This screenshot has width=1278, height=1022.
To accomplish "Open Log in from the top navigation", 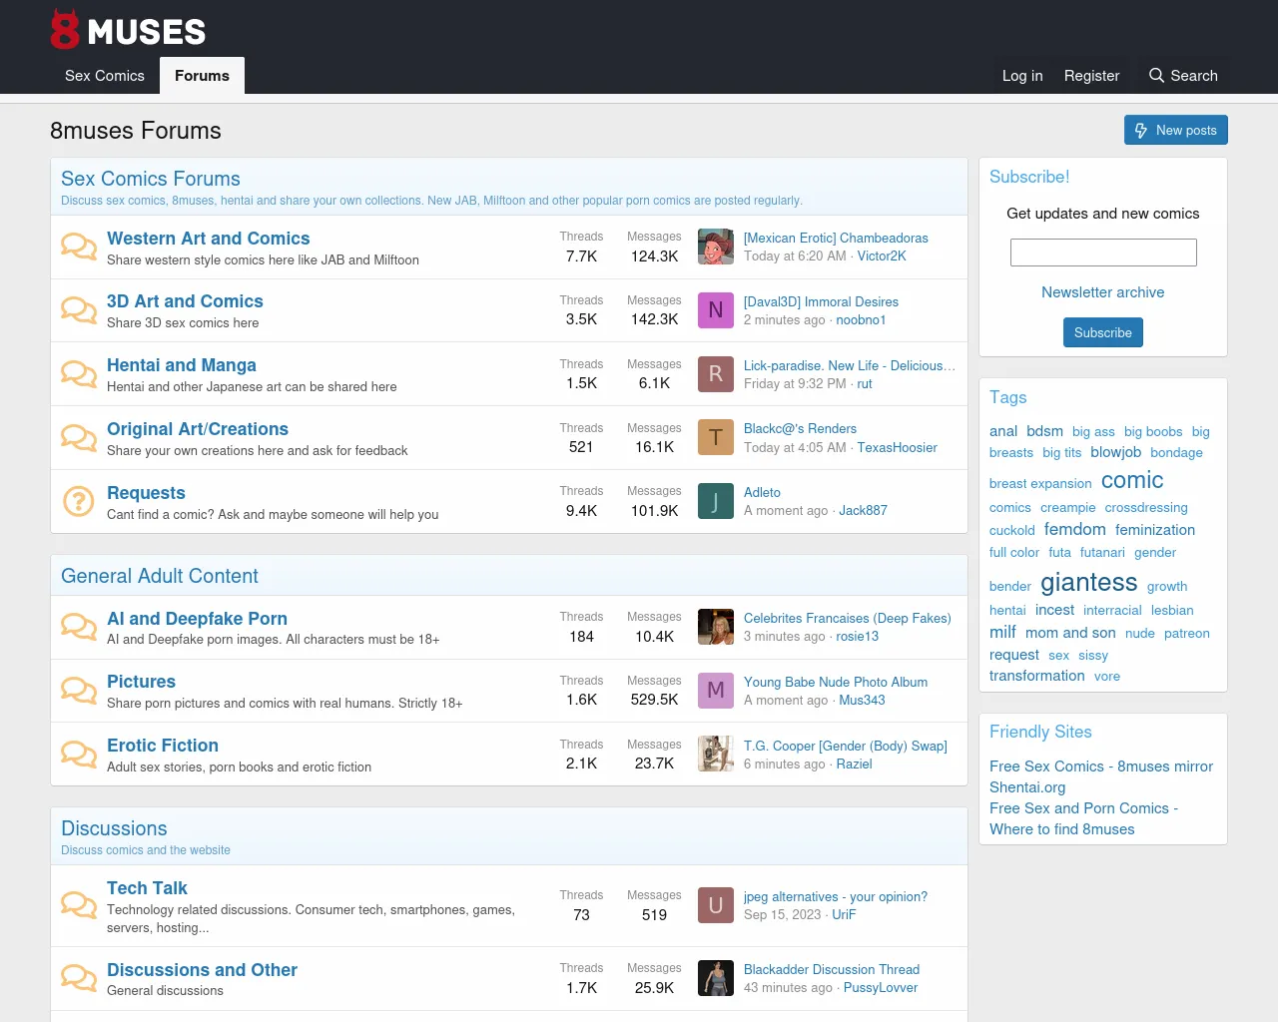I will click(1022, 76).
